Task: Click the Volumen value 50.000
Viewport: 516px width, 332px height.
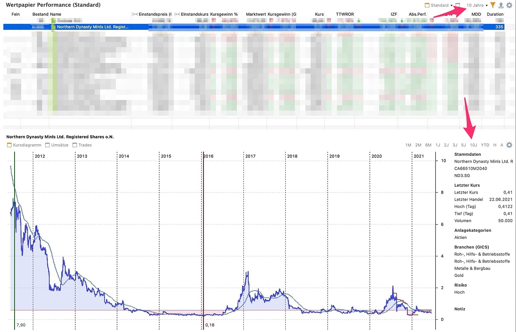Action: pos(505,221)
